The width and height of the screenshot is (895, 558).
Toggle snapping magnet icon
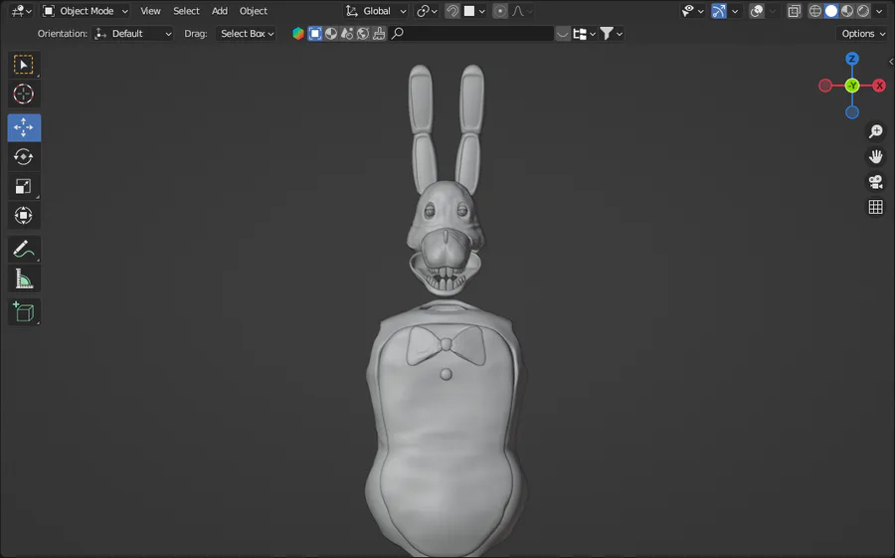point(452,11)
